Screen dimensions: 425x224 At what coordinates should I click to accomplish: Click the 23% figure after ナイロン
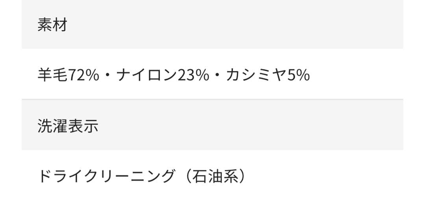pos(193,75)
